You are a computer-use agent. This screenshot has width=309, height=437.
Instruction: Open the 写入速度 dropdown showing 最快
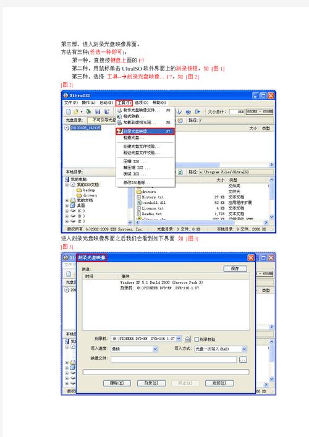(x=155, y=349)
